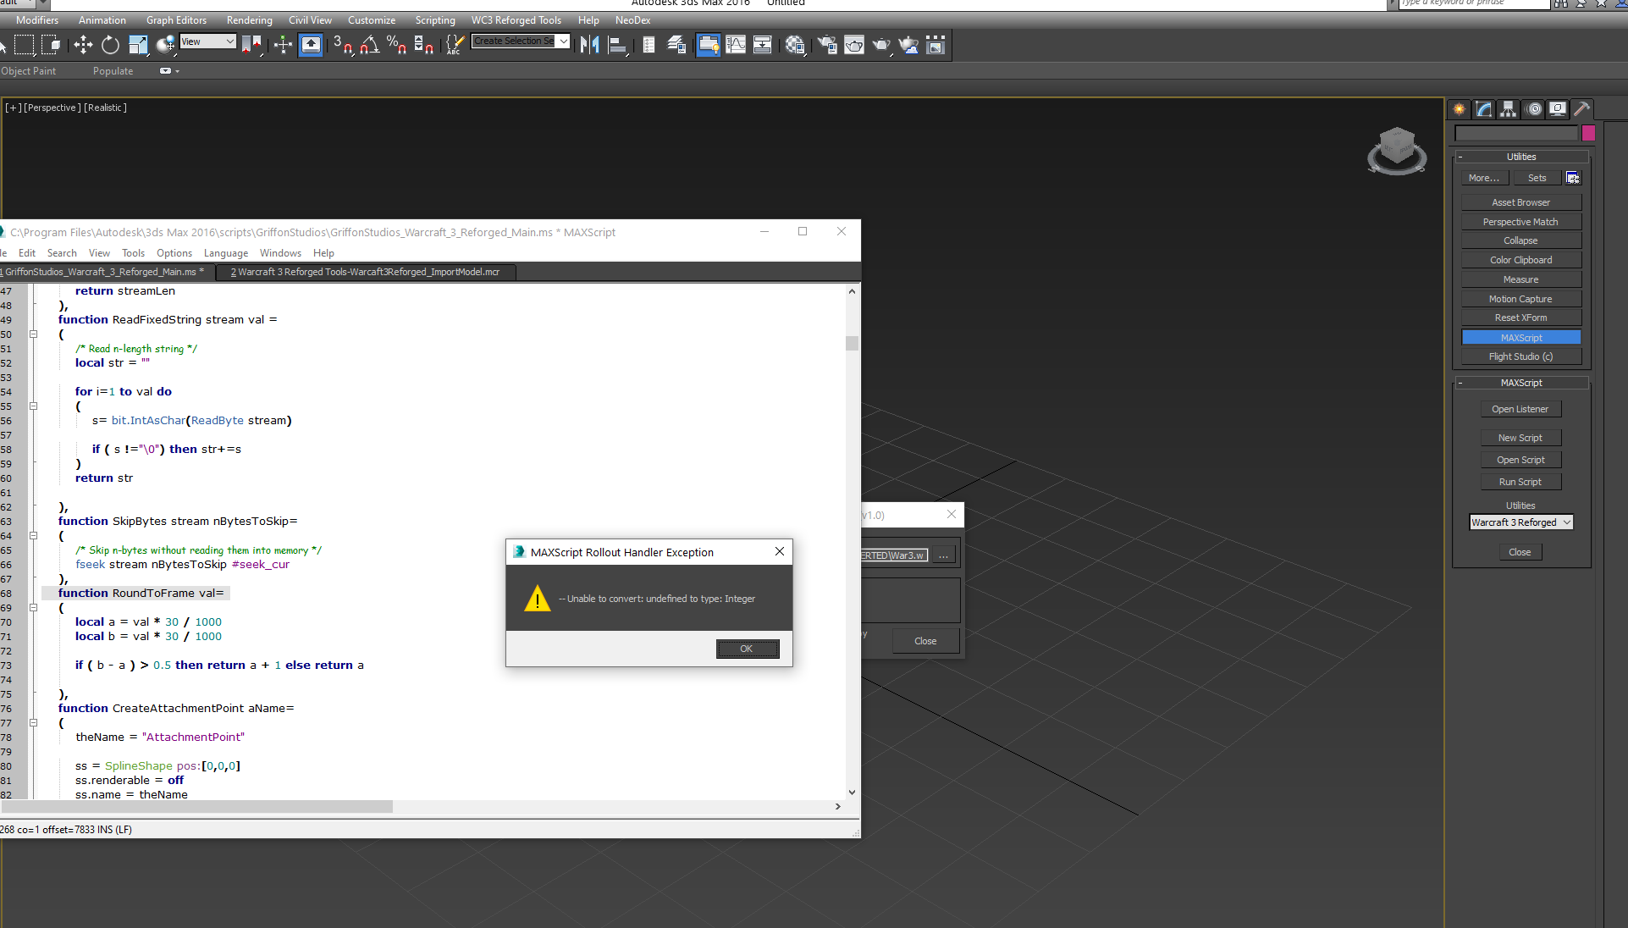Click Close in the importer dialog
This screenshot has height=928, width=1628.
925,641
